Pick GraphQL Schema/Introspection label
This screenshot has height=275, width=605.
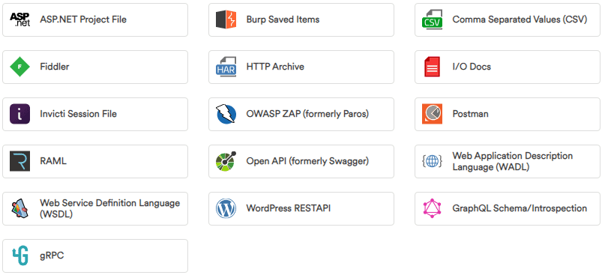click(x=520, y=208)
